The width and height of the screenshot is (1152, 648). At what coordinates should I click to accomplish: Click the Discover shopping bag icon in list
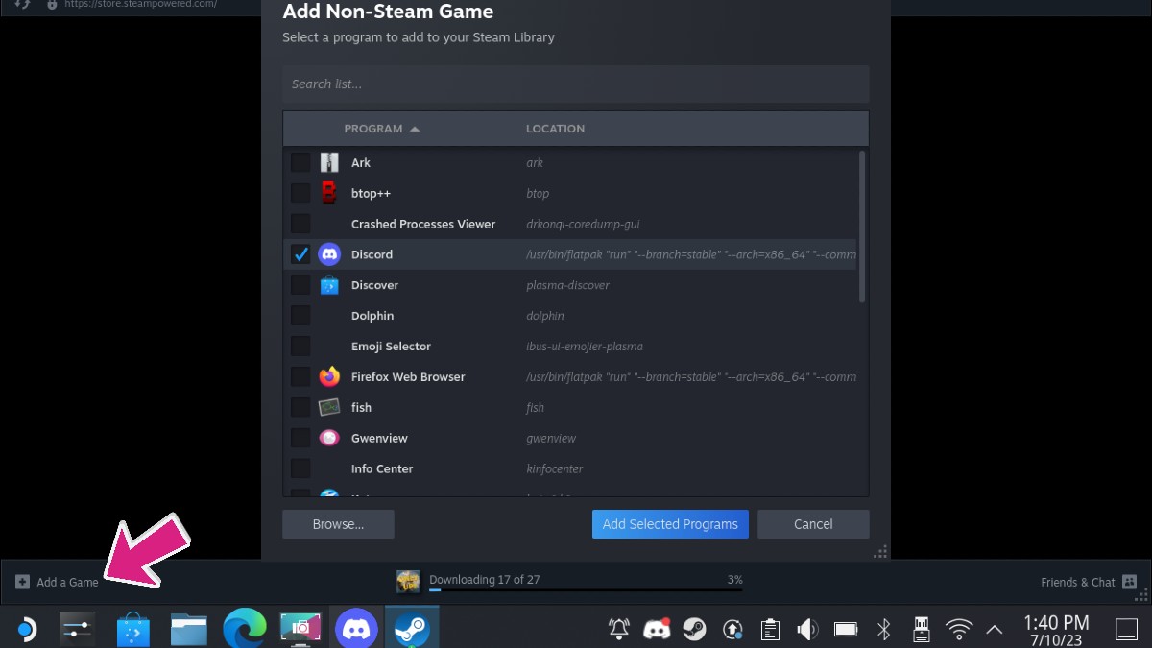coord(329,285)
